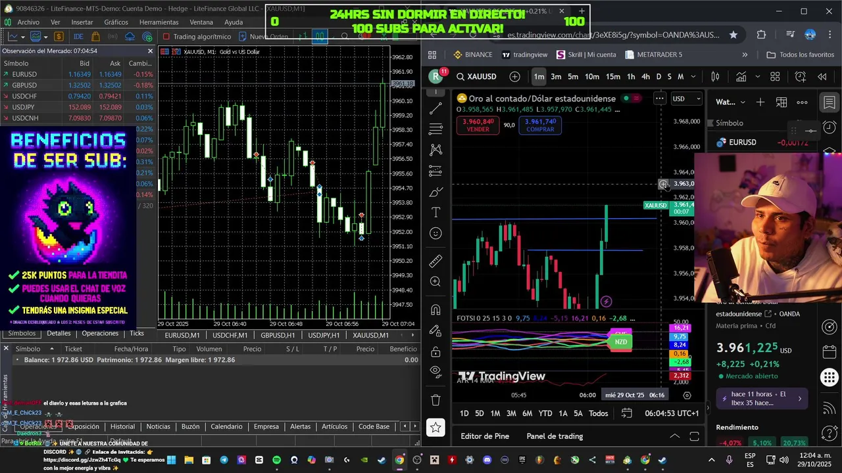The image size is (842, 473).
Task: Open the news item chevron 'hace 11 horas'
Action: [x=799, y=398]
